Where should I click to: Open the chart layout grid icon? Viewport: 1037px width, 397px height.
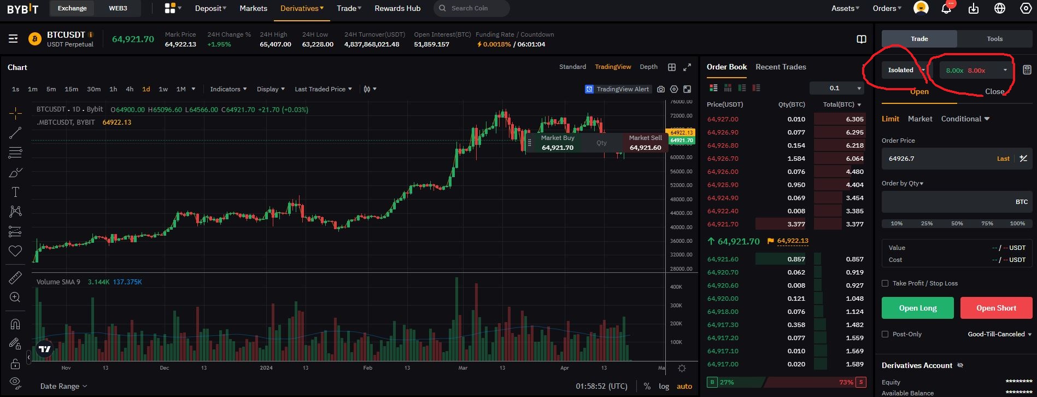tap(672, 67)
